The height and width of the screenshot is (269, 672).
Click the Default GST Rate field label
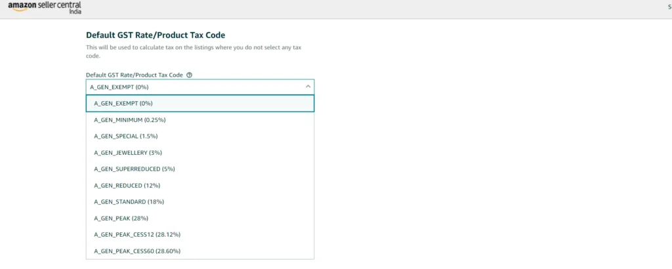[x=134, y=75]
